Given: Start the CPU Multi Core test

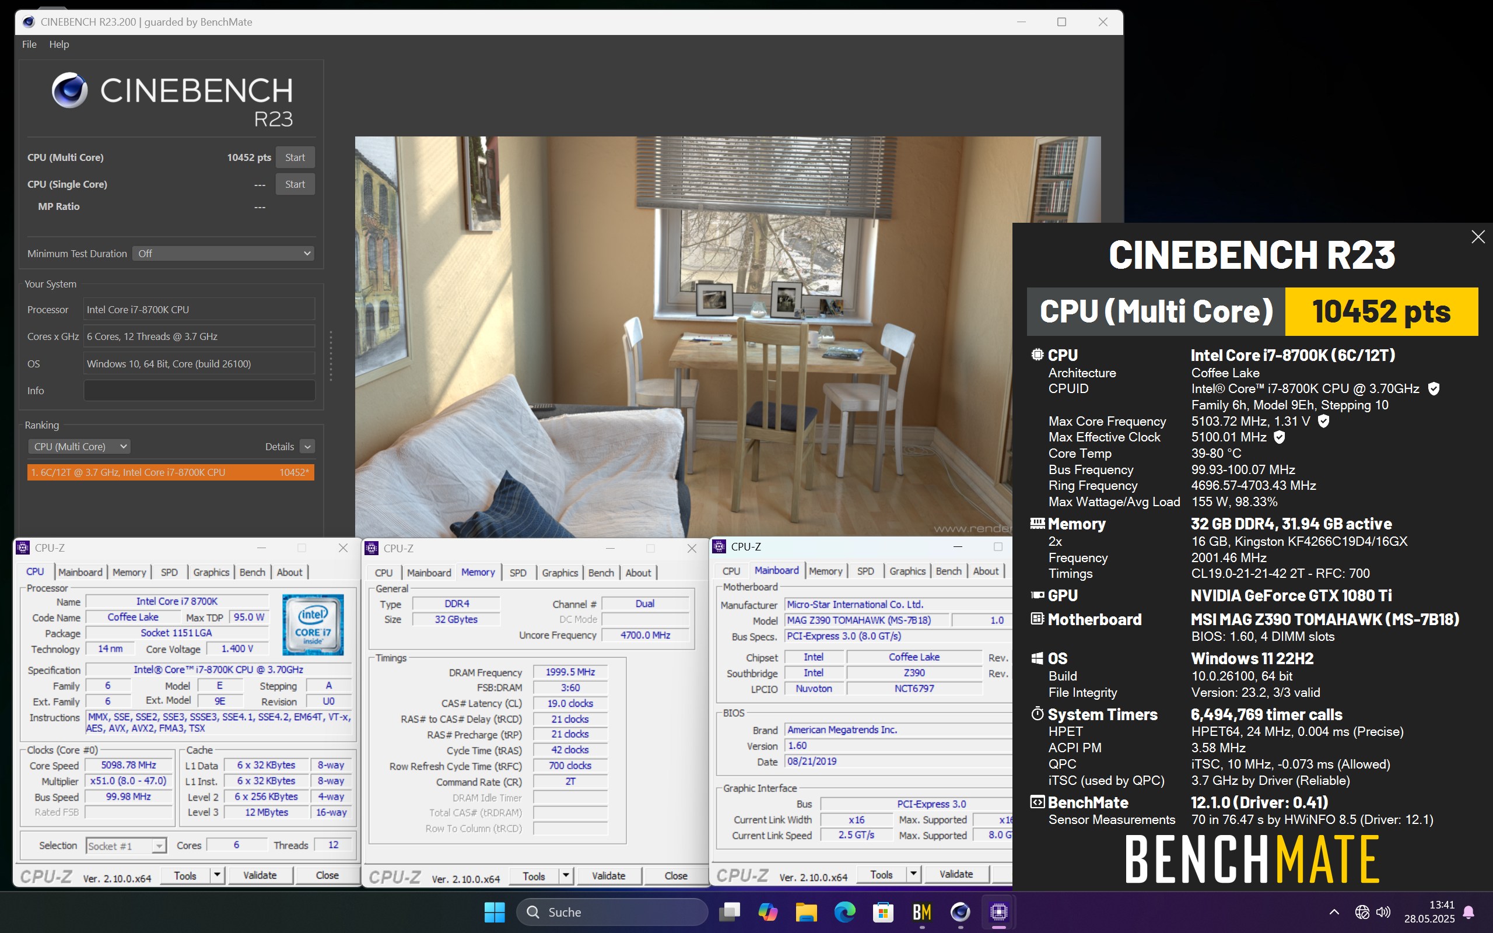Looking at the screenshot, I should coord(295,157).
